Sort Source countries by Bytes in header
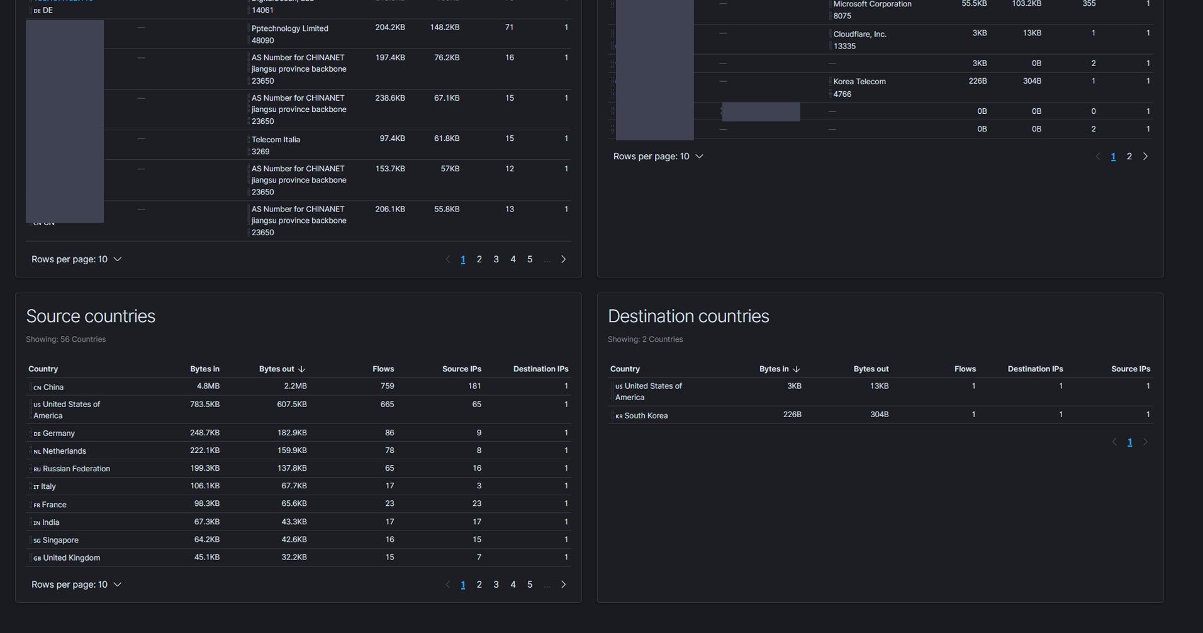The height and width of the screenshot is (633, 1203). (204, 369)
